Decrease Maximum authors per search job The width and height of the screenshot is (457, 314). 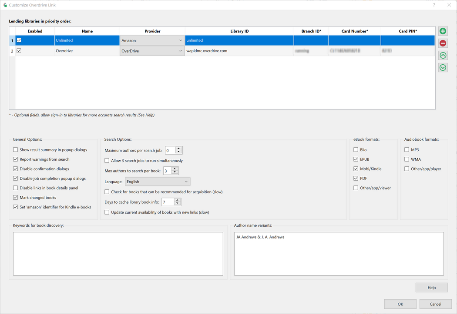pyautogui.click(x=179, y=152)
